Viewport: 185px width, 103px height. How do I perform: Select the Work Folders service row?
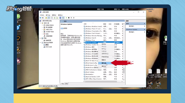pos(103,72)
